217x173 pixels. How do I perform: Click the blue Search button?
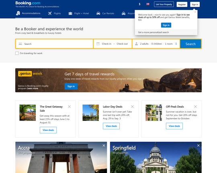tap(190, 44)
